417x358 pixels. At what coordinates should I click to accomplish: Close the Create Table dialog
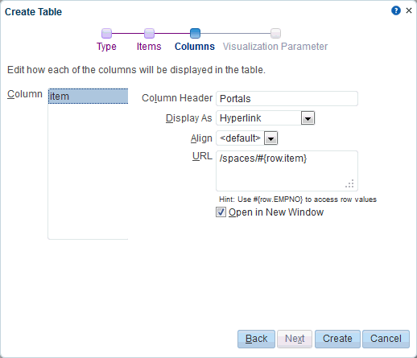pyautogui.click(x=409, y=10)
